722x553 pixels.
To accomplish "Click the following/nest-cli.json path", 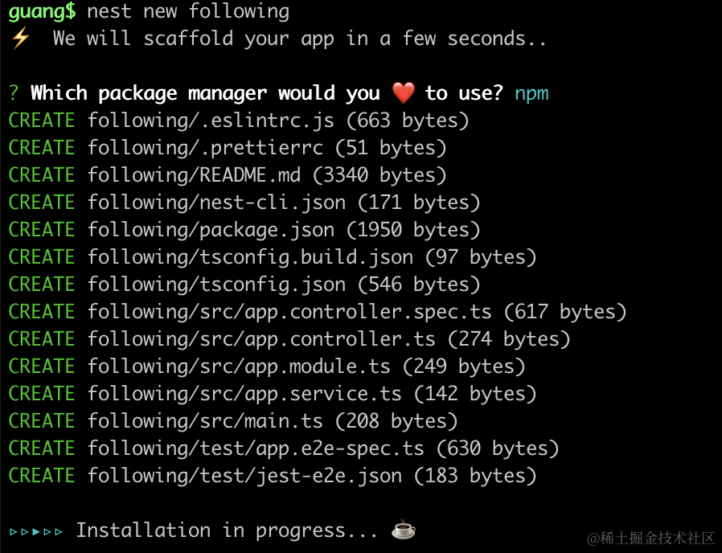I will point(216,203).
